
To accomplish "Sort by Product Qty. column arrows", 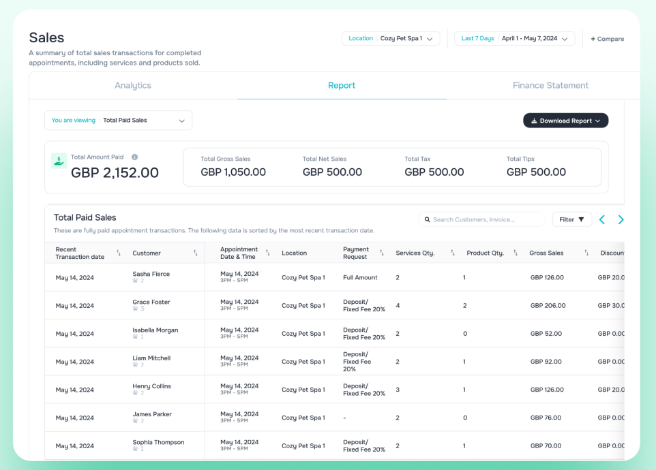I will [516, 253].
